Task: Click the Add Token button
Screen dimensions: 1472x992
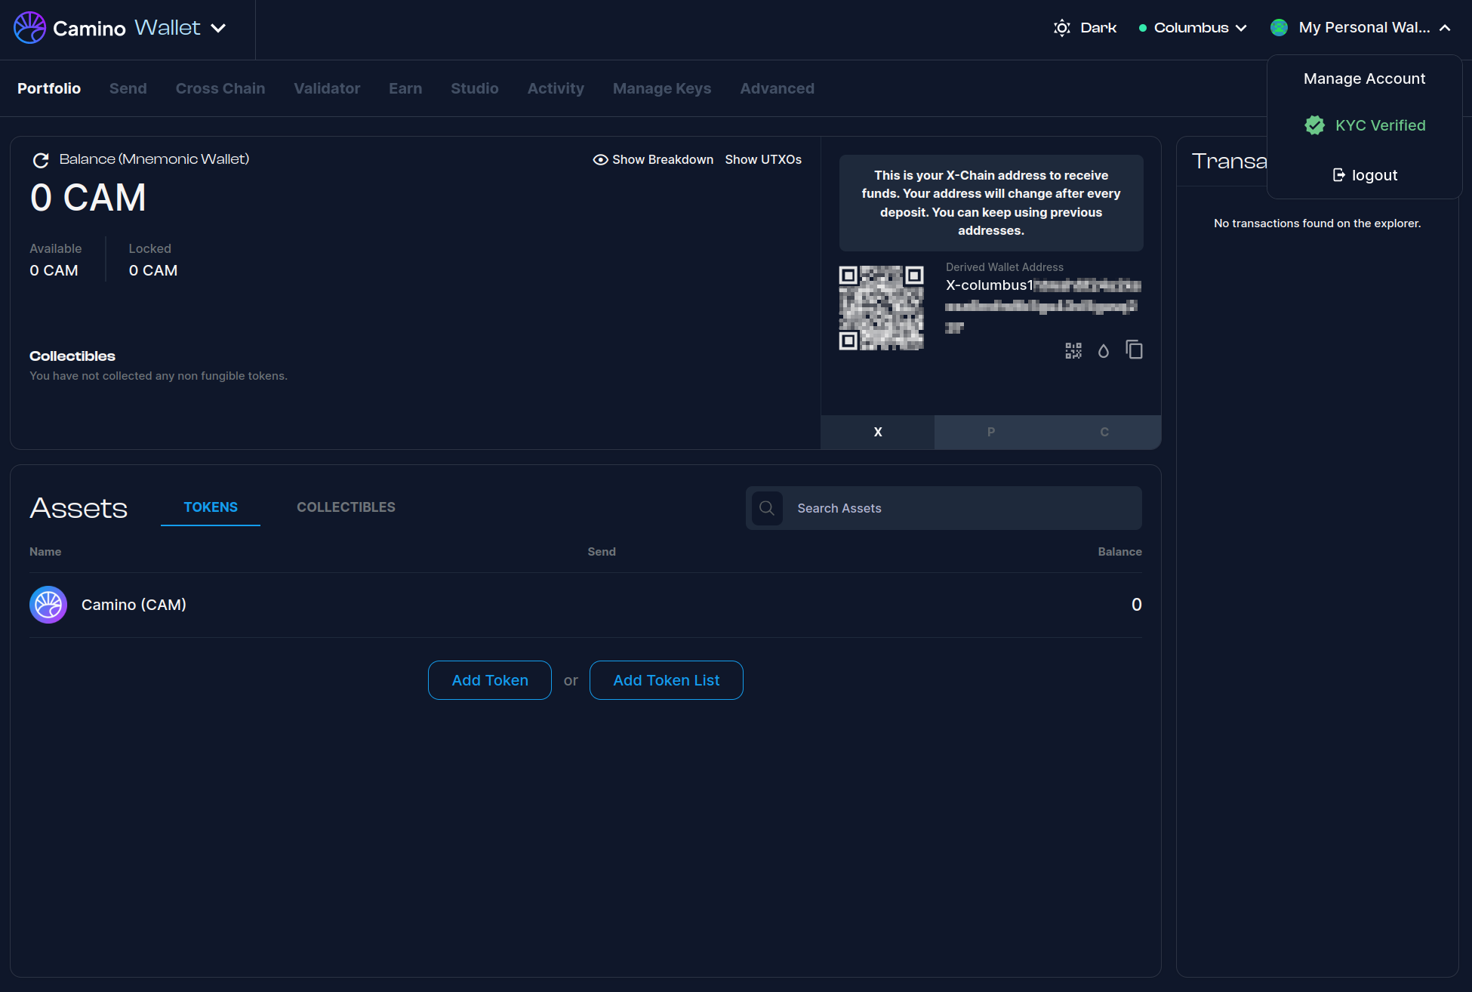Action: 489,680
